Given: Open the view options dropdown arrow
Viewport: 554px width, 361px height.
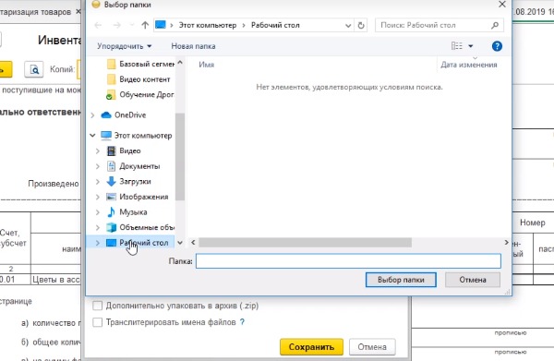Looking at the screenshot, I should click(471, 46).
